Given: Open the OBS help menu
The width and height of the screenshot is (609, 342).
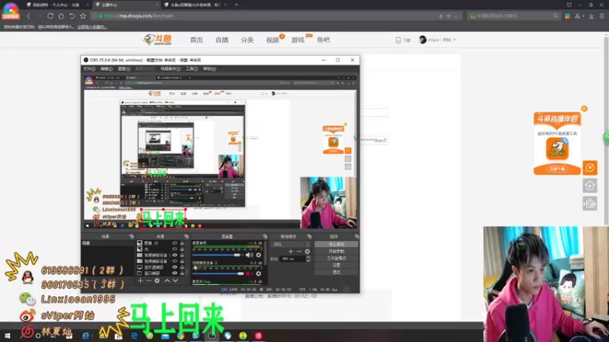Looking at the screenshot, I should tap(209, 68).
